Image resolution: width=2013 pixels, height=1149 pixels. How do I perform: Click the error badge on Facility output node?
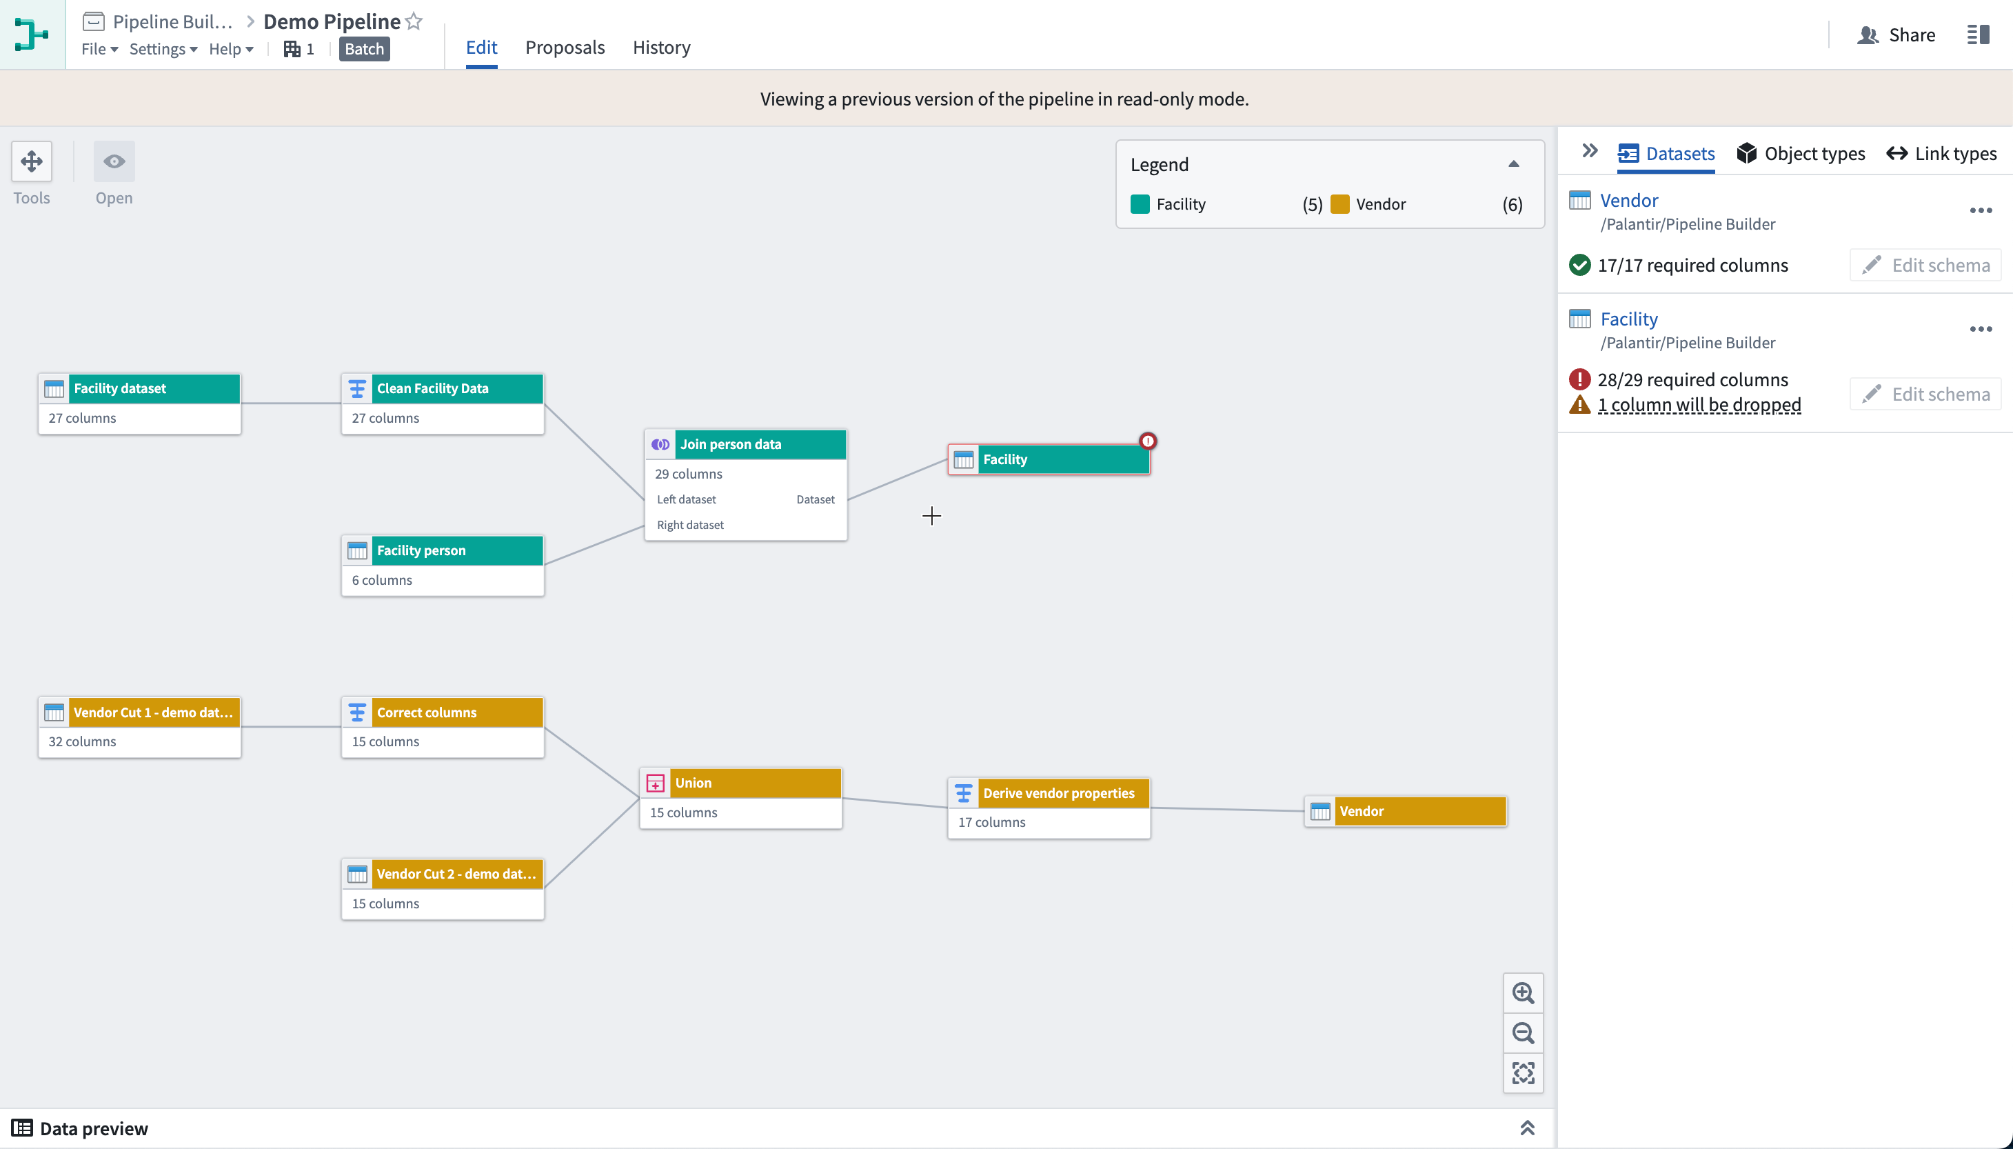1148,441
